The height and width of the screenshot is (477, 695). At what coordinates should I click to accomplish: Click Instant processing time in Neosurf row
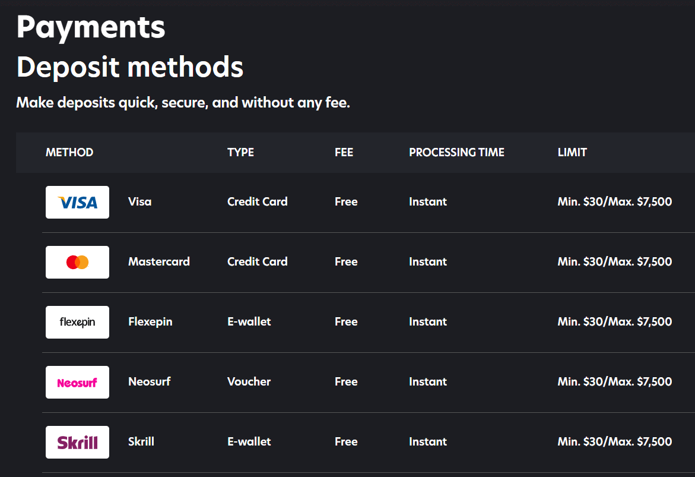(x=428, y=381)
